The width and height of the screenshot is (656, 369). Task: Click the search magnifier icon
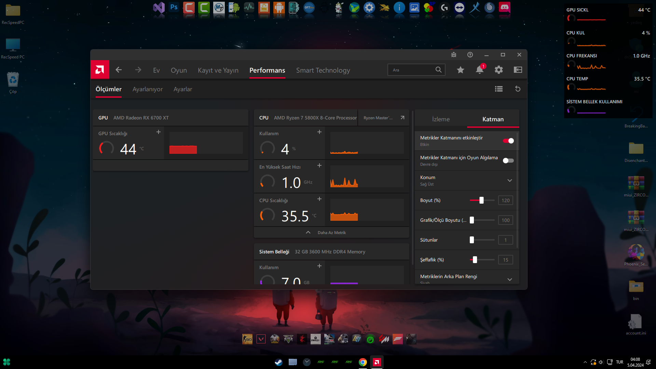pos(438,70)
